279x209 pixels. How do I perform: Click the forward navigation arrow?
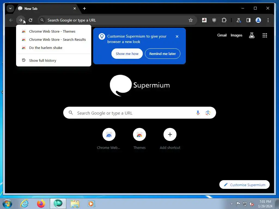(x=21, y=20)
